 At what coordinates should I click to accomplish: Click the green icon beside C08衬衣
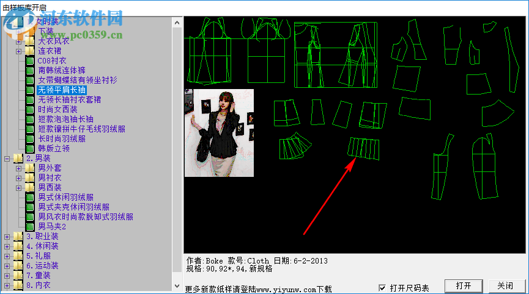pyautogui.click(x=30, y=61)
